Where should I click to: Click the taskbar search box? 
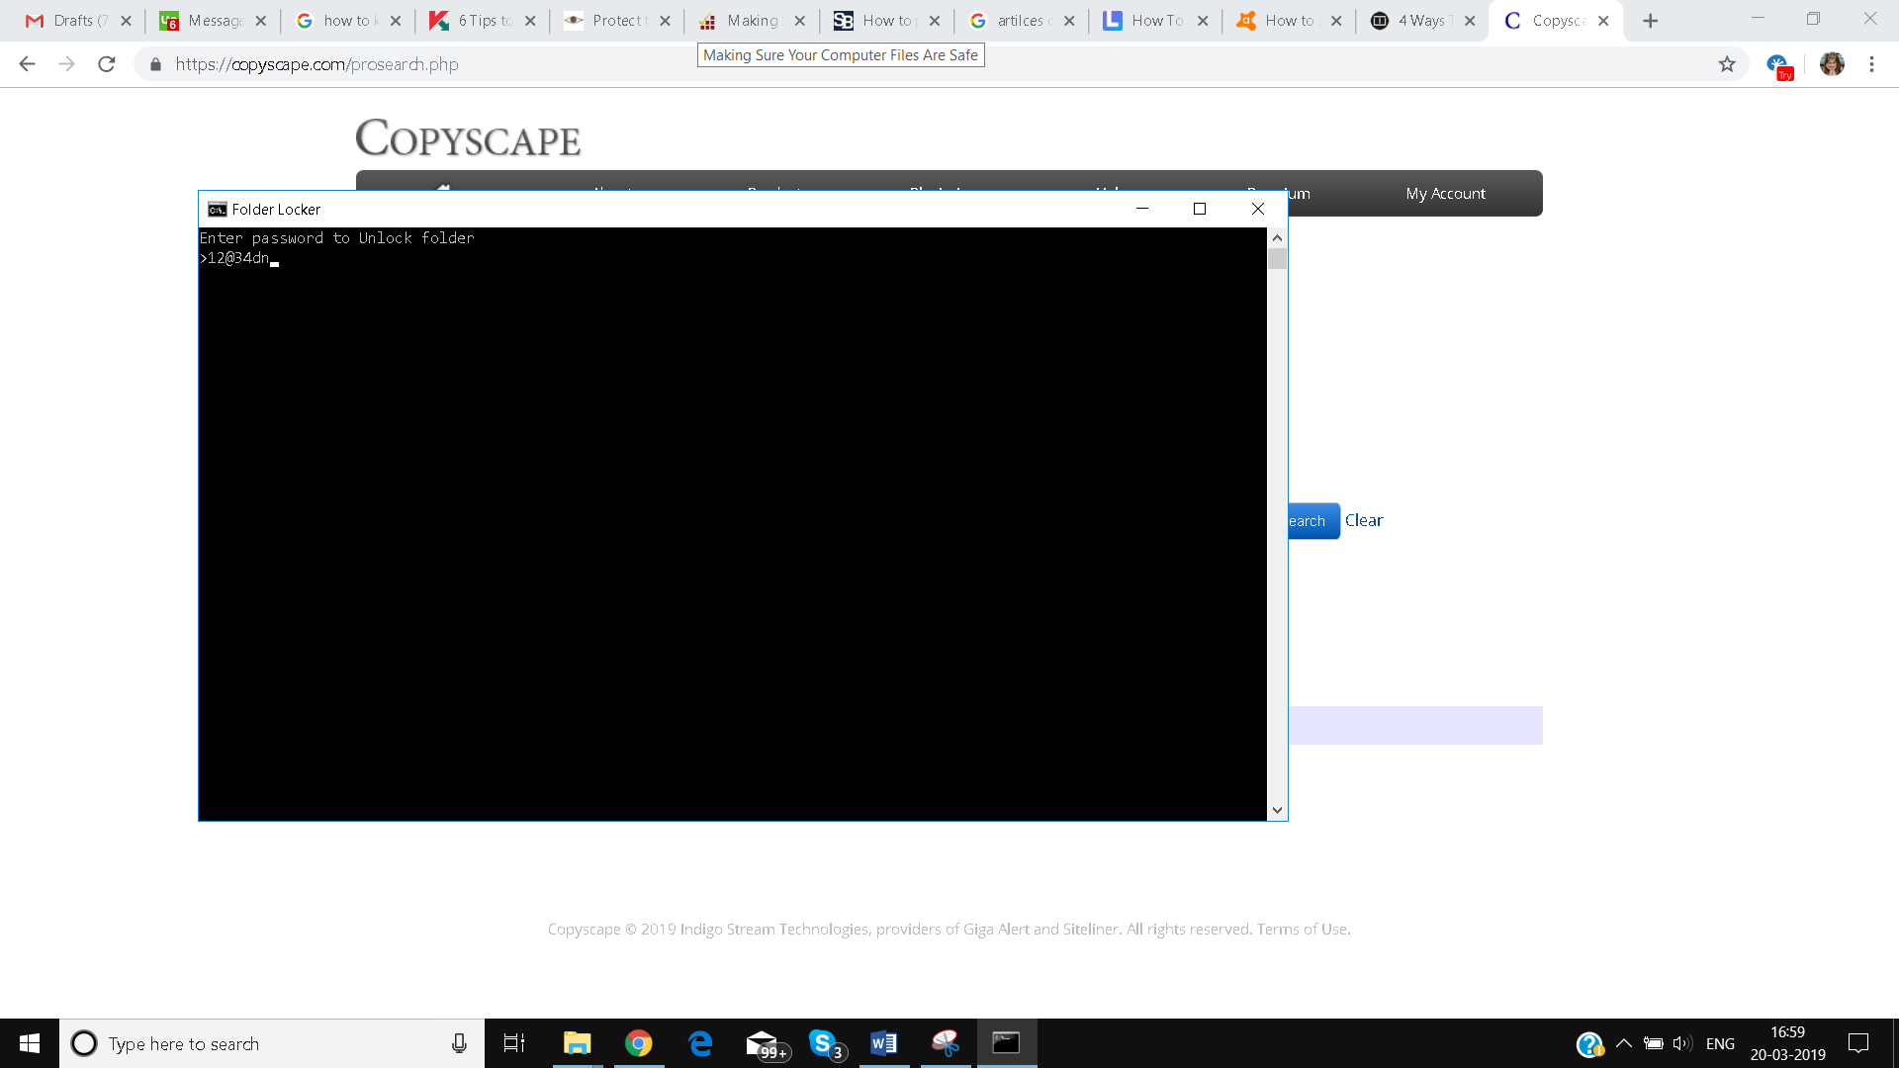272,1043
